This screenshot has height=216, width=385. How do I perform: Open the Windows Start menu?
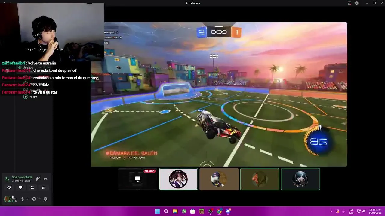point(157,211)
